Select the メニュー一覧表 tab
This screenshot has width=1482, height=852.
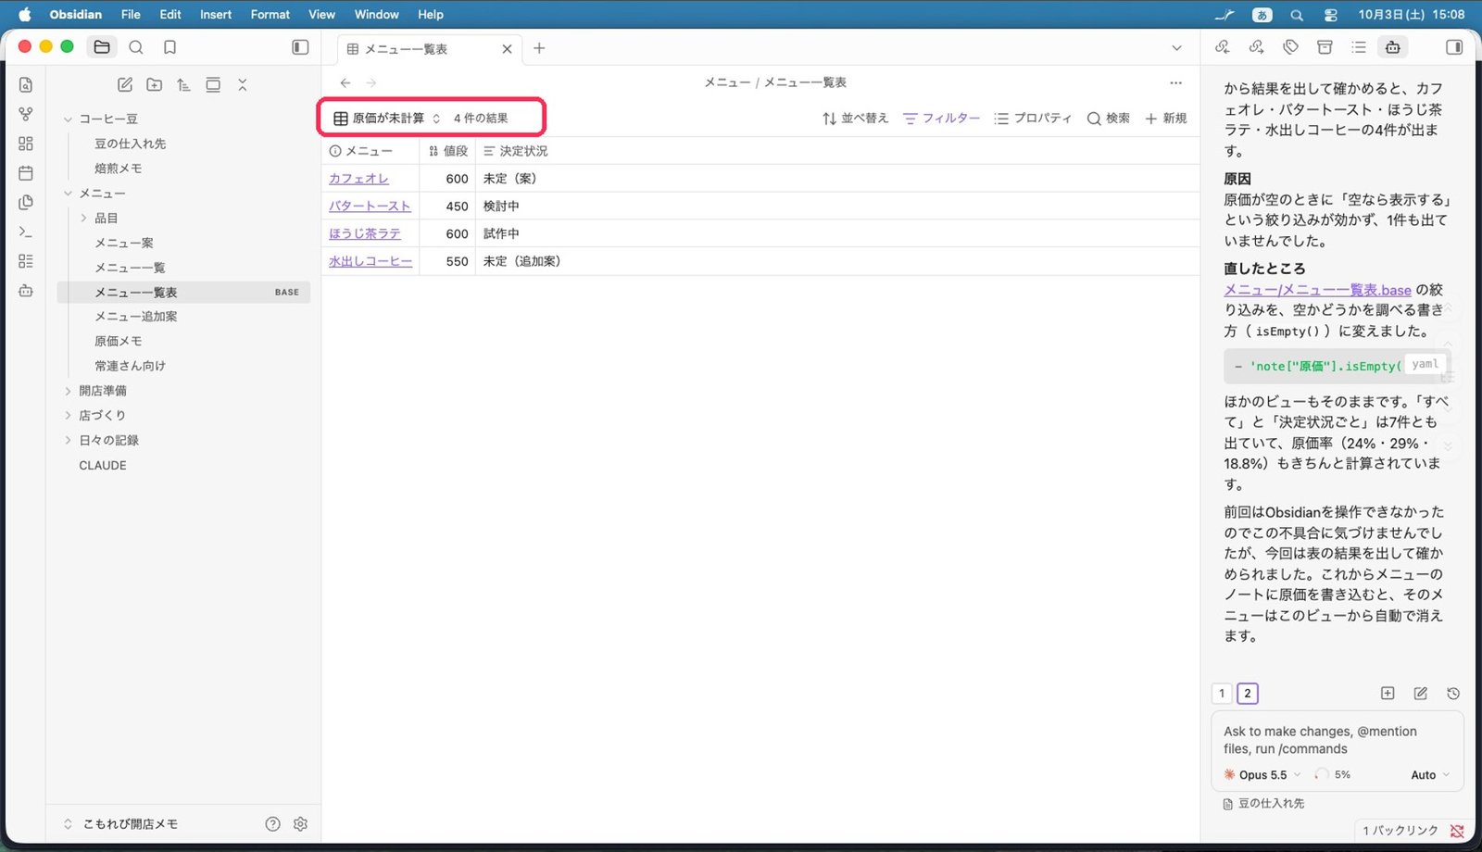click(430, 49)
